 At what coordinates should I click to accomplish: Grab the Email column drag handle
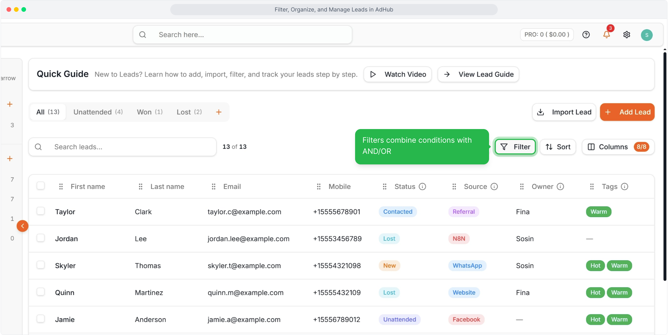[213, 186]
